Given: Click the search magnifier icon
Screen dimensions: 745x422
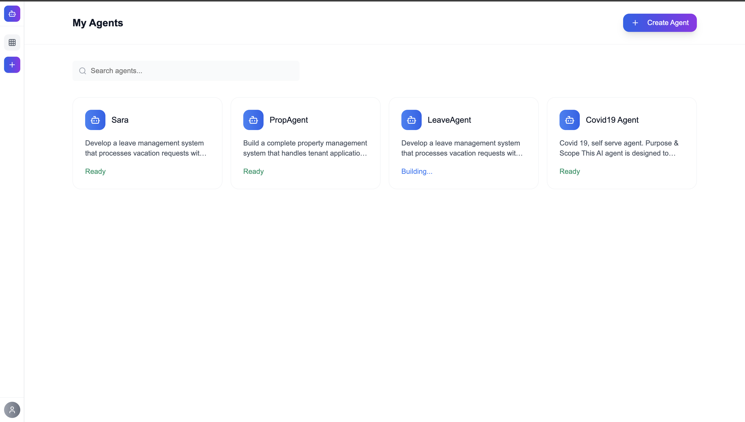Looking at the screenshot, I should (82, 71).
